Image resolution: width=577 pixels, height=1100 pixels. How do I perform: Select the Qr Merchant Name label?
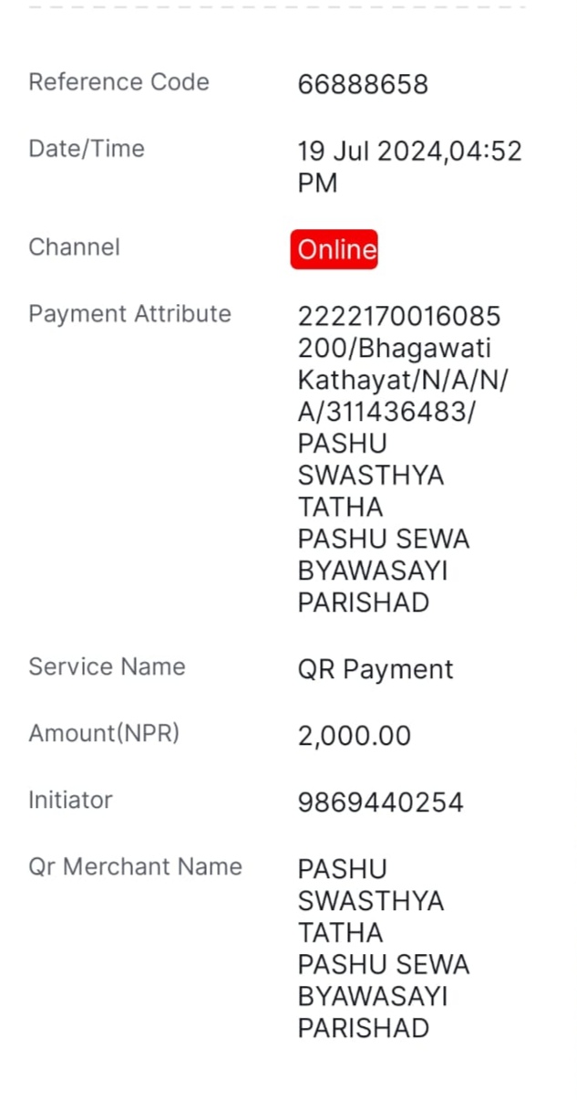tap(135, 866)
